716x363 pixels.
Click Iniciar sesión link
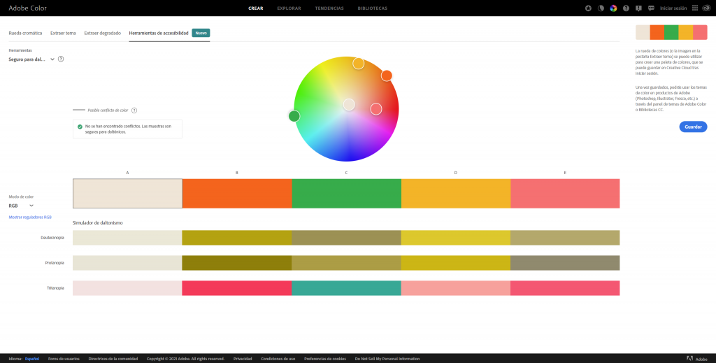tap(673, 8)
